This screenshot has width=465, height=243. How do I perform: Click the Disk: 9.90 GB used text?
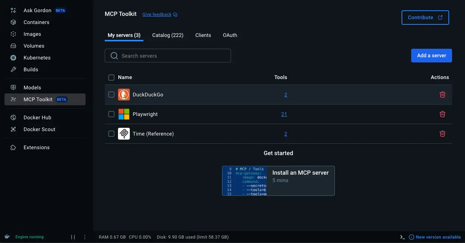(192, 237)
